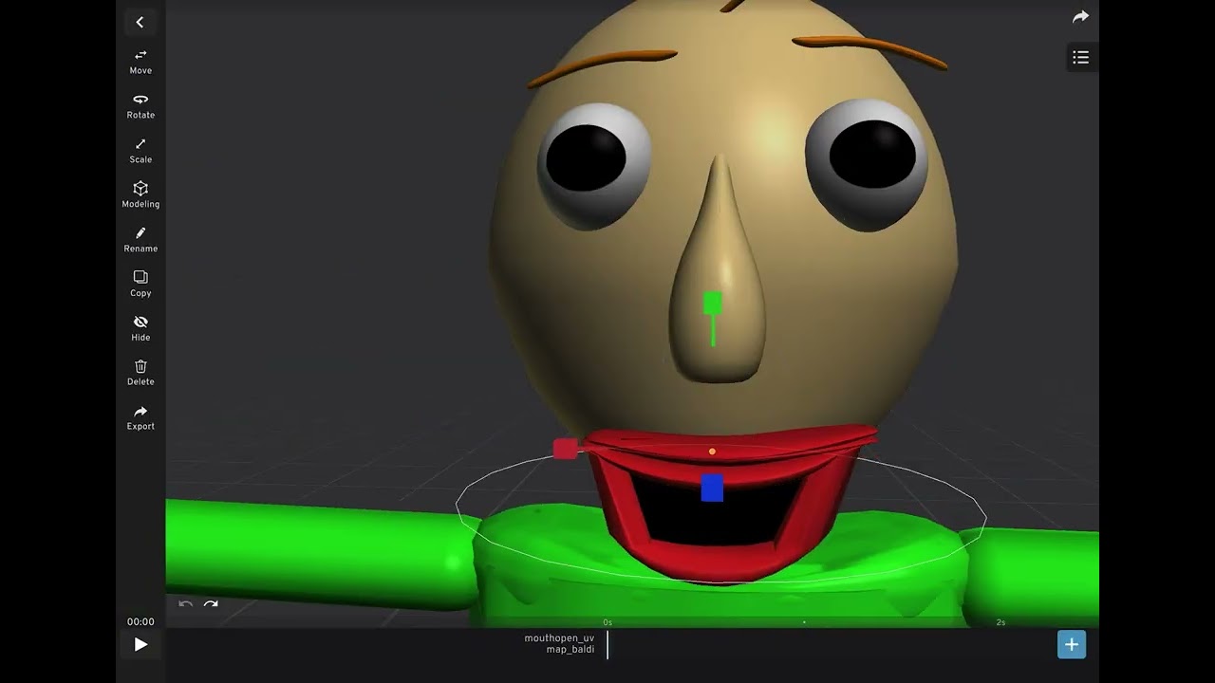Select the Scale tool
This screenshot has width=1215, height=683.
140,151
